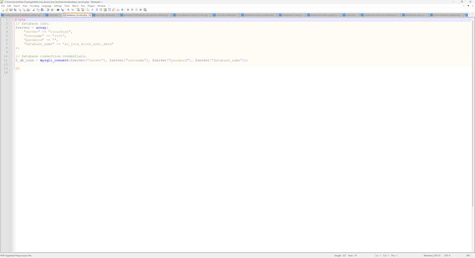Screen dimensions: 475x258
Task: Click the Save Recorded Macro icon
Action: tap(145, 10)
